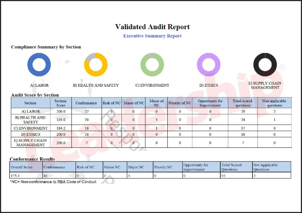
Task: Click the Section Score column header
Action: 61,103
